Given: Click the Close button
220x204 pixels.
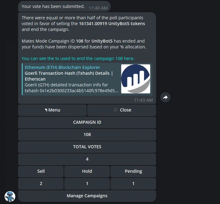Looking at the screenshot, I should (x=122, y=110).
